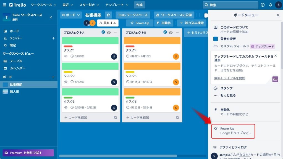
Task: Open プロジェクトA list actions menu
Action: 116,33
